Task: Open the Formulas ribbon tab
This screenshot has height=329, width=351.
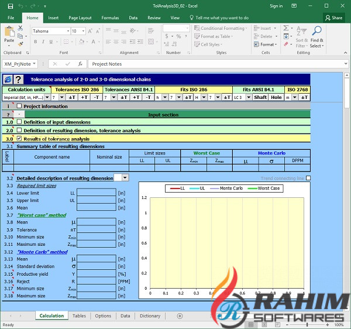Action: point(110,18)
